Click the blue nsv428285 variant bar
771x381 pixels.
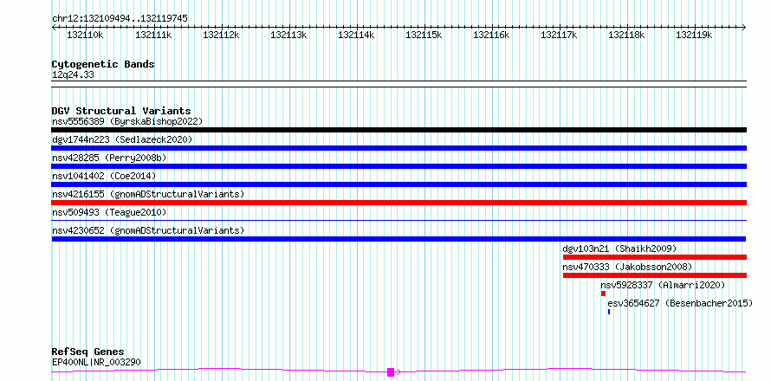click(398, 166)
